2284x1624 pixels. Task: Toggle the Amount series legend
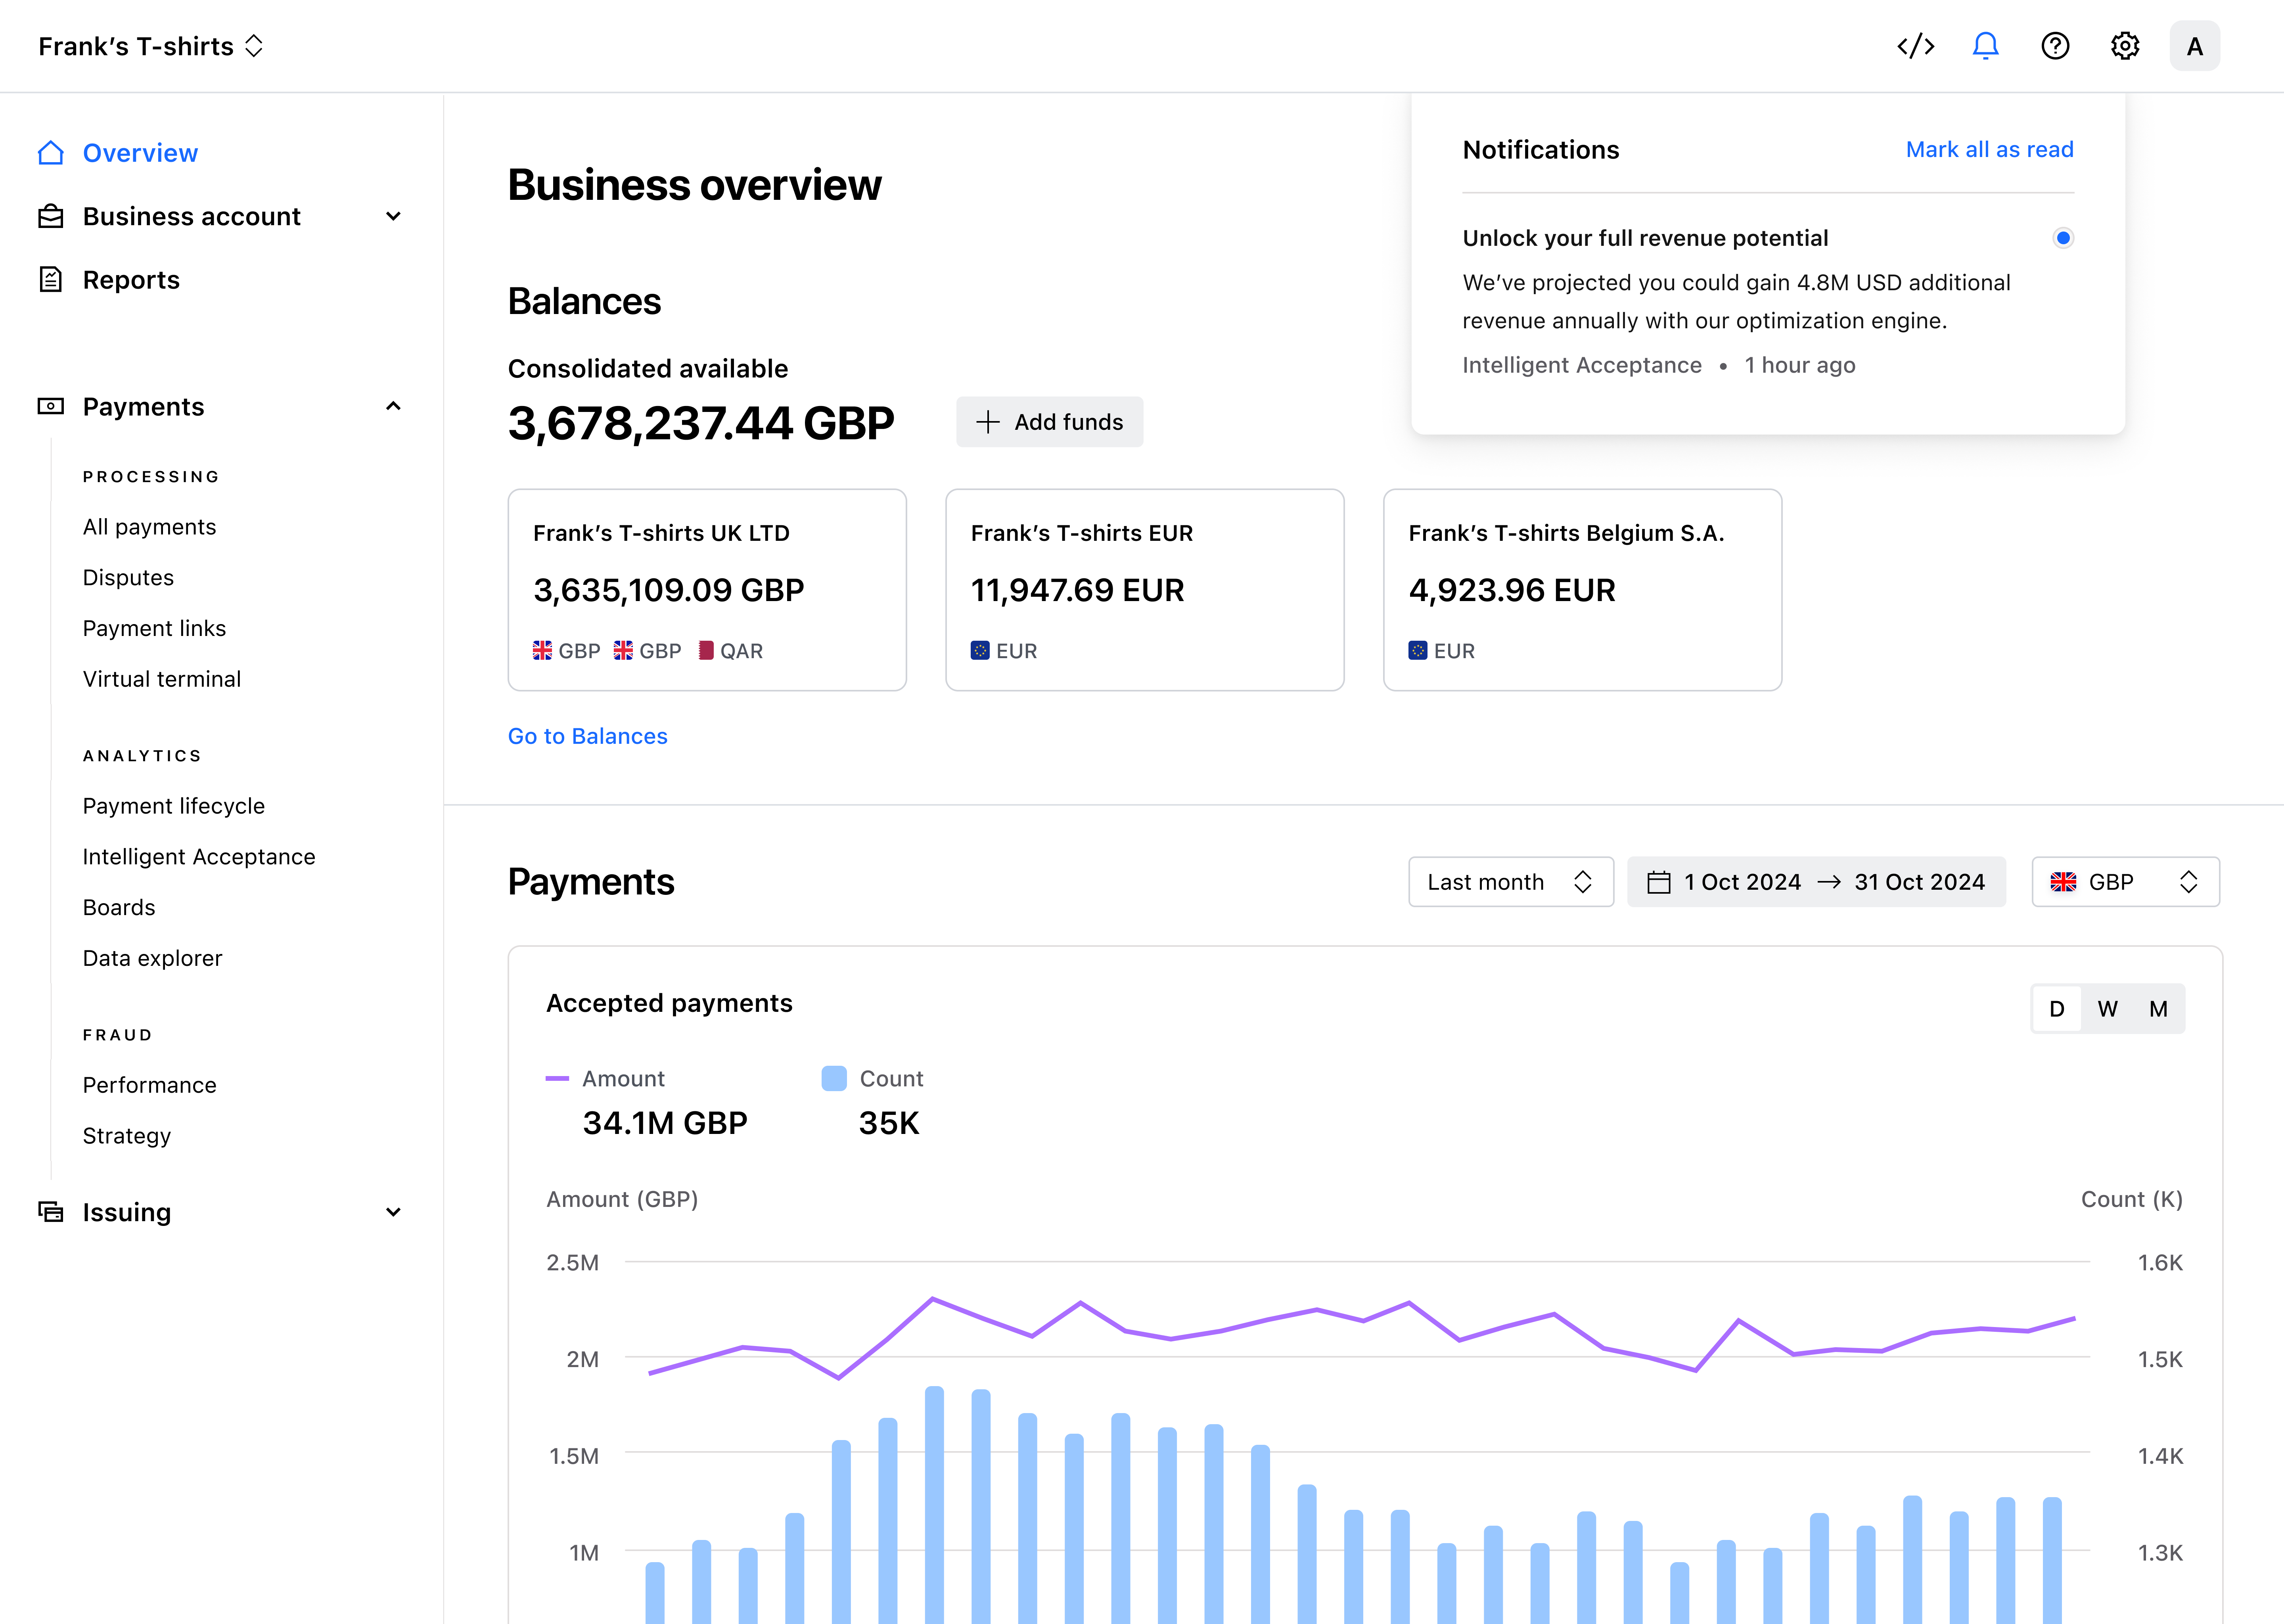[606, 1078]
